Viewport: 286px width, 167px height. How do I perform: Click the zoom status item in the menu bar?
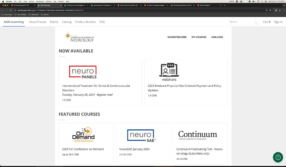(232, 1)
